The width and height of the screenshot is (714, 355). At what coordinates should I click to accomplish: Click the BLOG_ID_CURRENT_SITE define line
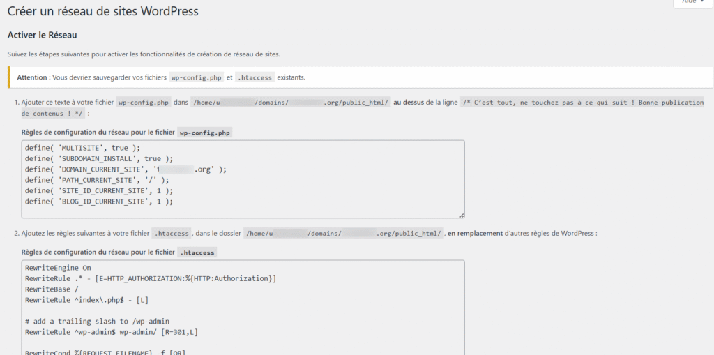99,201
